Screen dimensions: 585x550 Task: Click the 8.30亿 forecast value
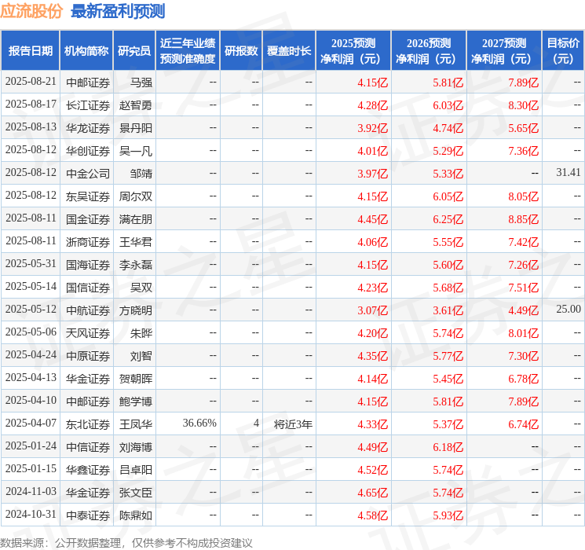pos(523,105)
